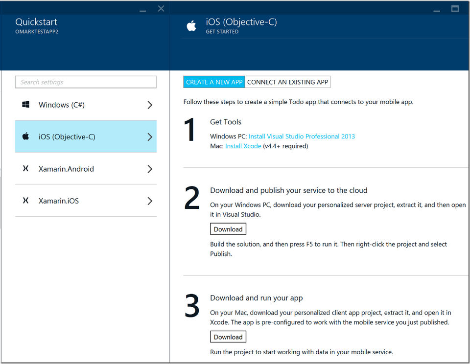
Task: Expand the Xamarin.Android chevron
Action: coord(150,169)
